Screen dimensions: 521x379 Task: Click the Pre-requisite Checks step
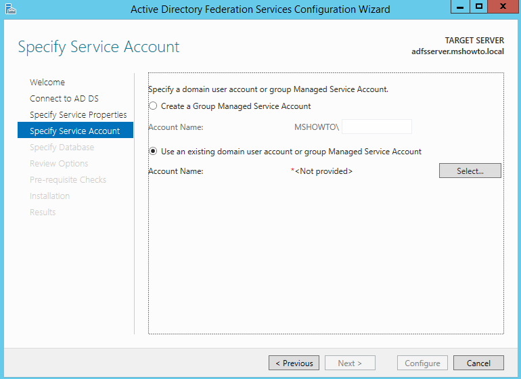coord(68,180)
